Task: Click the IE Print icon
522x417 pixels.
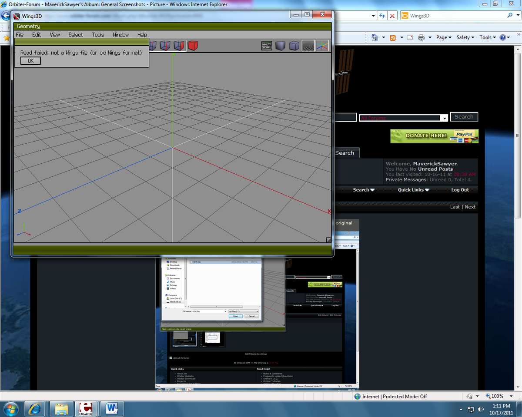Action: (421, 37)
